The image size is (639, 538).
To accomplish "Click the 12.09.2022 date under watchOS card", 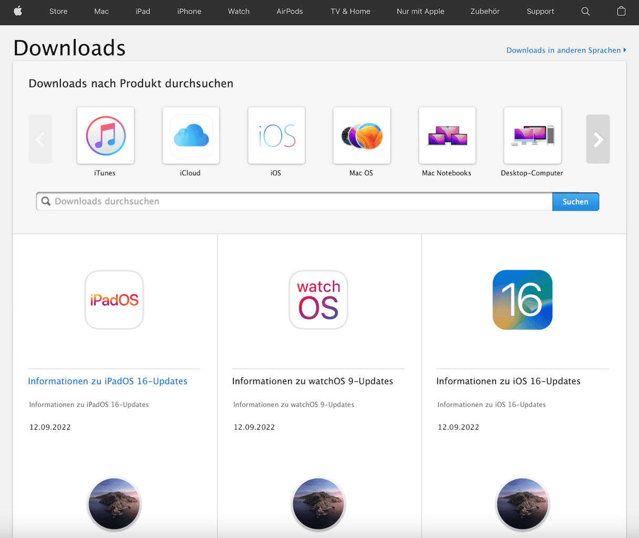I will tap(254, 427).
